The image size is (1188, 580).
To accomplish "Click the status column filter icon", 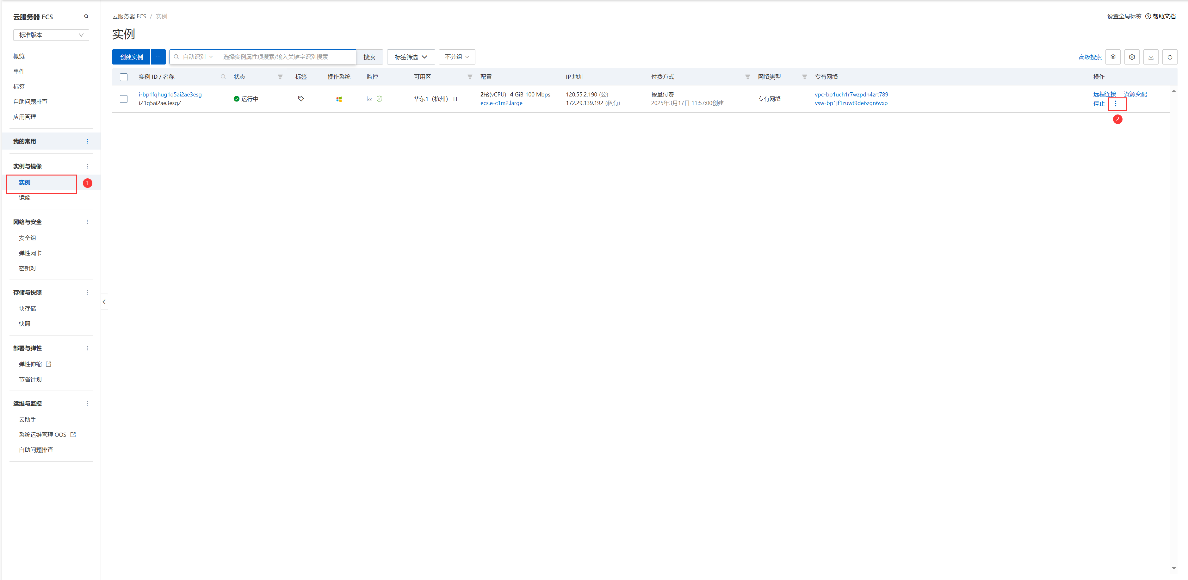I will point(280,77).
